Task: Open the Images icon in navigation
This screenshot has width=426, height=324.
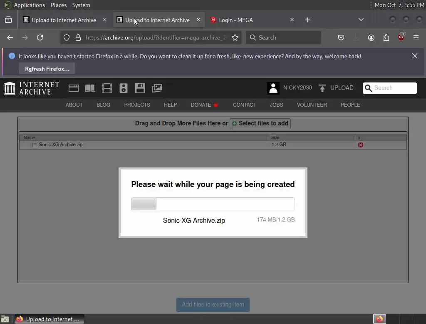Action: coord(157,88)
